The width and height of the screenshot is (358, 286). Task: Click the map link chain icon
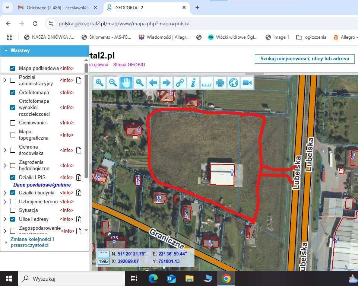tap(180, 83)
